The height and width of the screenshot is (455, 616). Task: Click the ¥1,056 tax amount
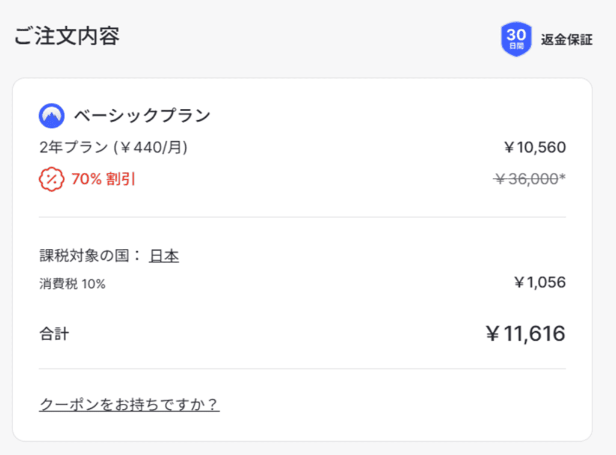pos(540,282)
